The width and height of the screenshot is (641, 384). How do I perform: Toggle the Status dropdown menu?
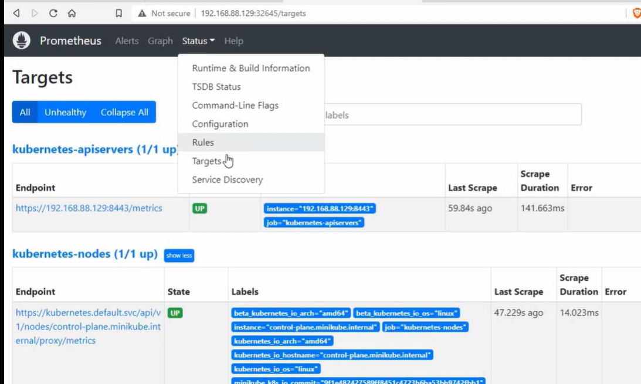(x=198, y=41)
